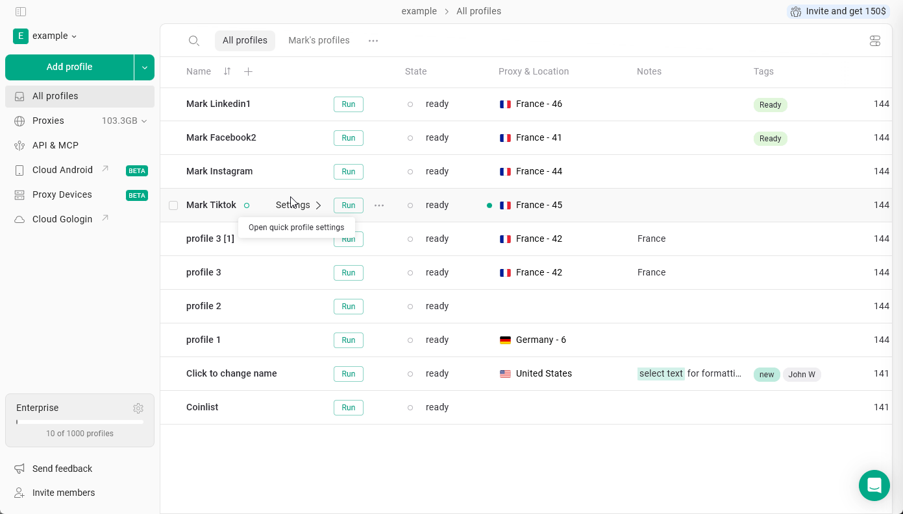Screen dimensions: 903x514
Task: Click the Mark Instagram profile name
Action: (219, 172)
